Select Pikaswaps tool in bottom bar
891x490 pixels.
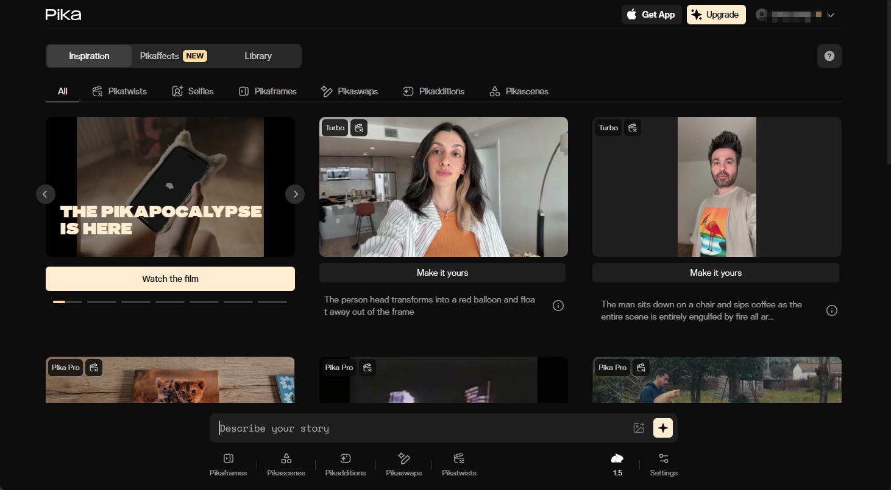[403, 464]
